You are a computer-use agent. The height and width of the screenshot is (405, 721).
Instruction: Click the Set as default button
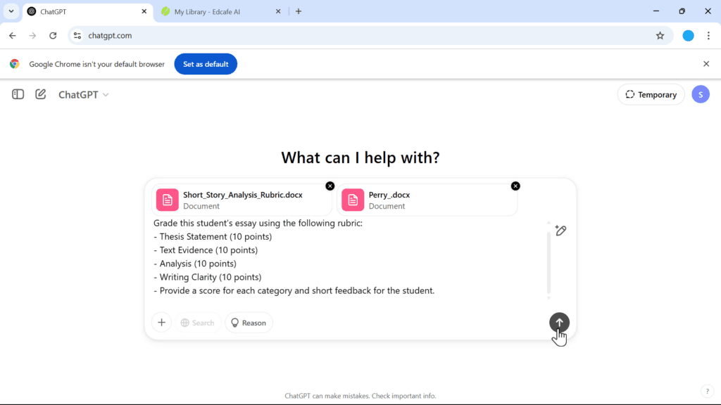click(x=206, y=64)
